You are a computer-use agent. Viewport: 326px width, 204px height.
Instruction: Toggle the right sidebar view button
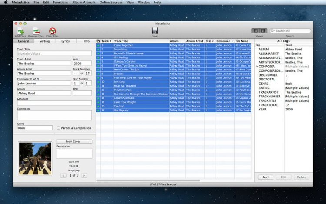coord(263,31)
